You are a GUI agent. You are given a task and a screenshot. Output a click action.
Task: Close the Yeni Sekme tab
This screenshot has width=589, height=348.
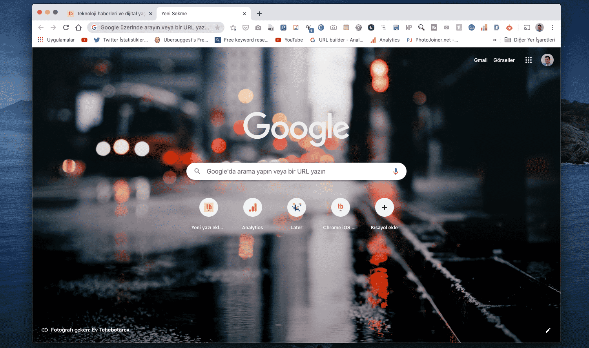click(x=244, y=14)
